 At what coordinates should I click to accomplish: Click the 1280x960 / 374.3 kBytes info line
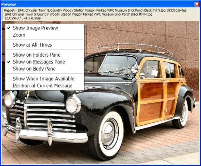pyautogui.click(x=22, y=18)
